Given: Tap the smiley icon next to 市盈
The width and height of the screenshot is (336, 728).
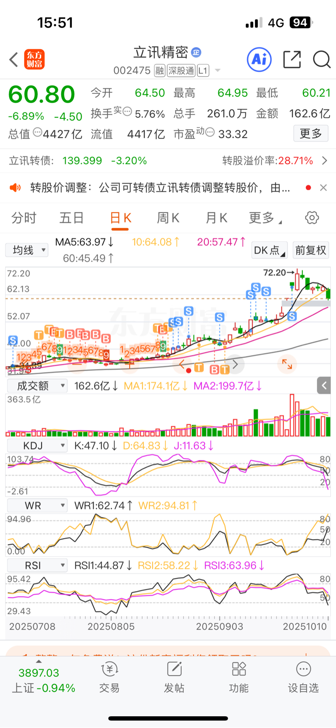Looking at the screenshot, I should [x=210, y=132].
